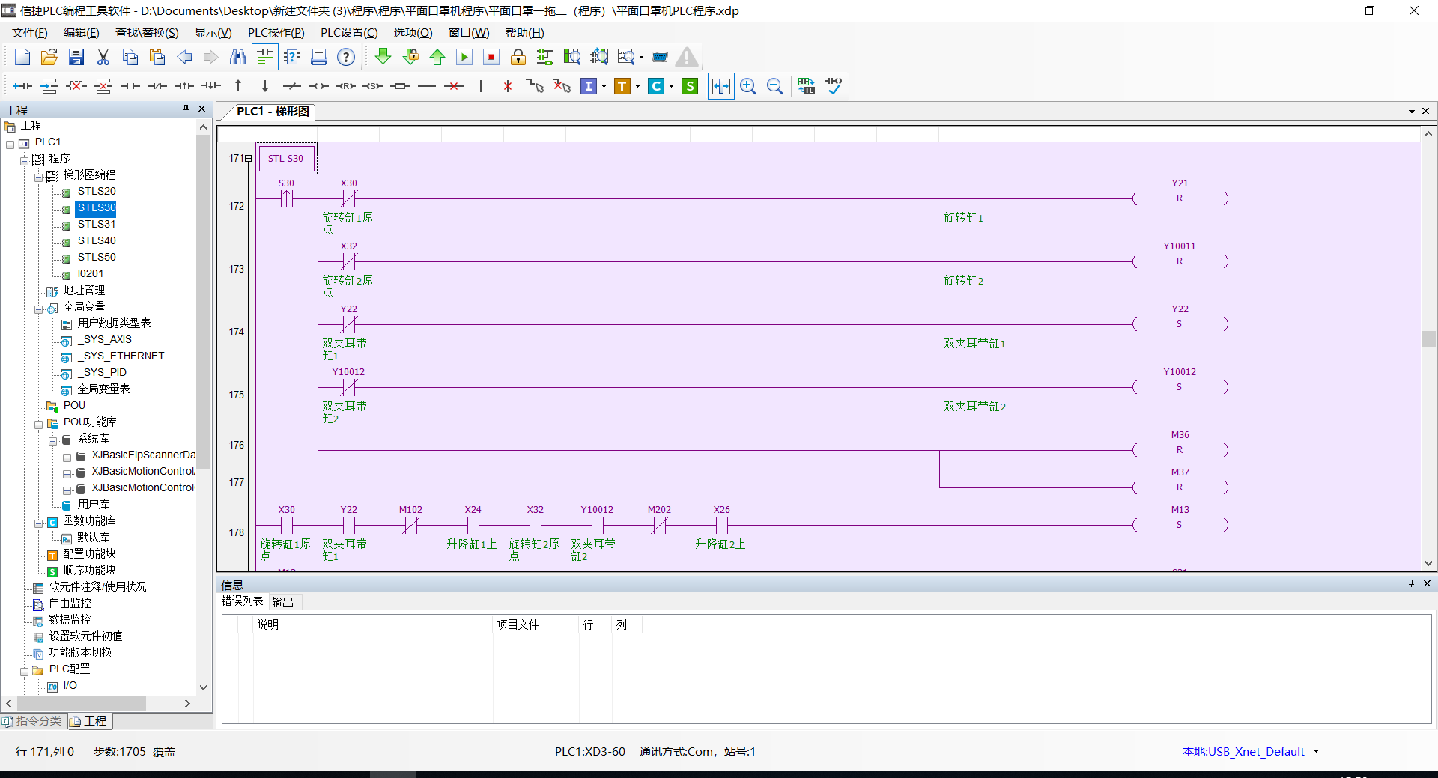Click the ladder editor vertical scrollbar thumb

tap(1428, 338)
